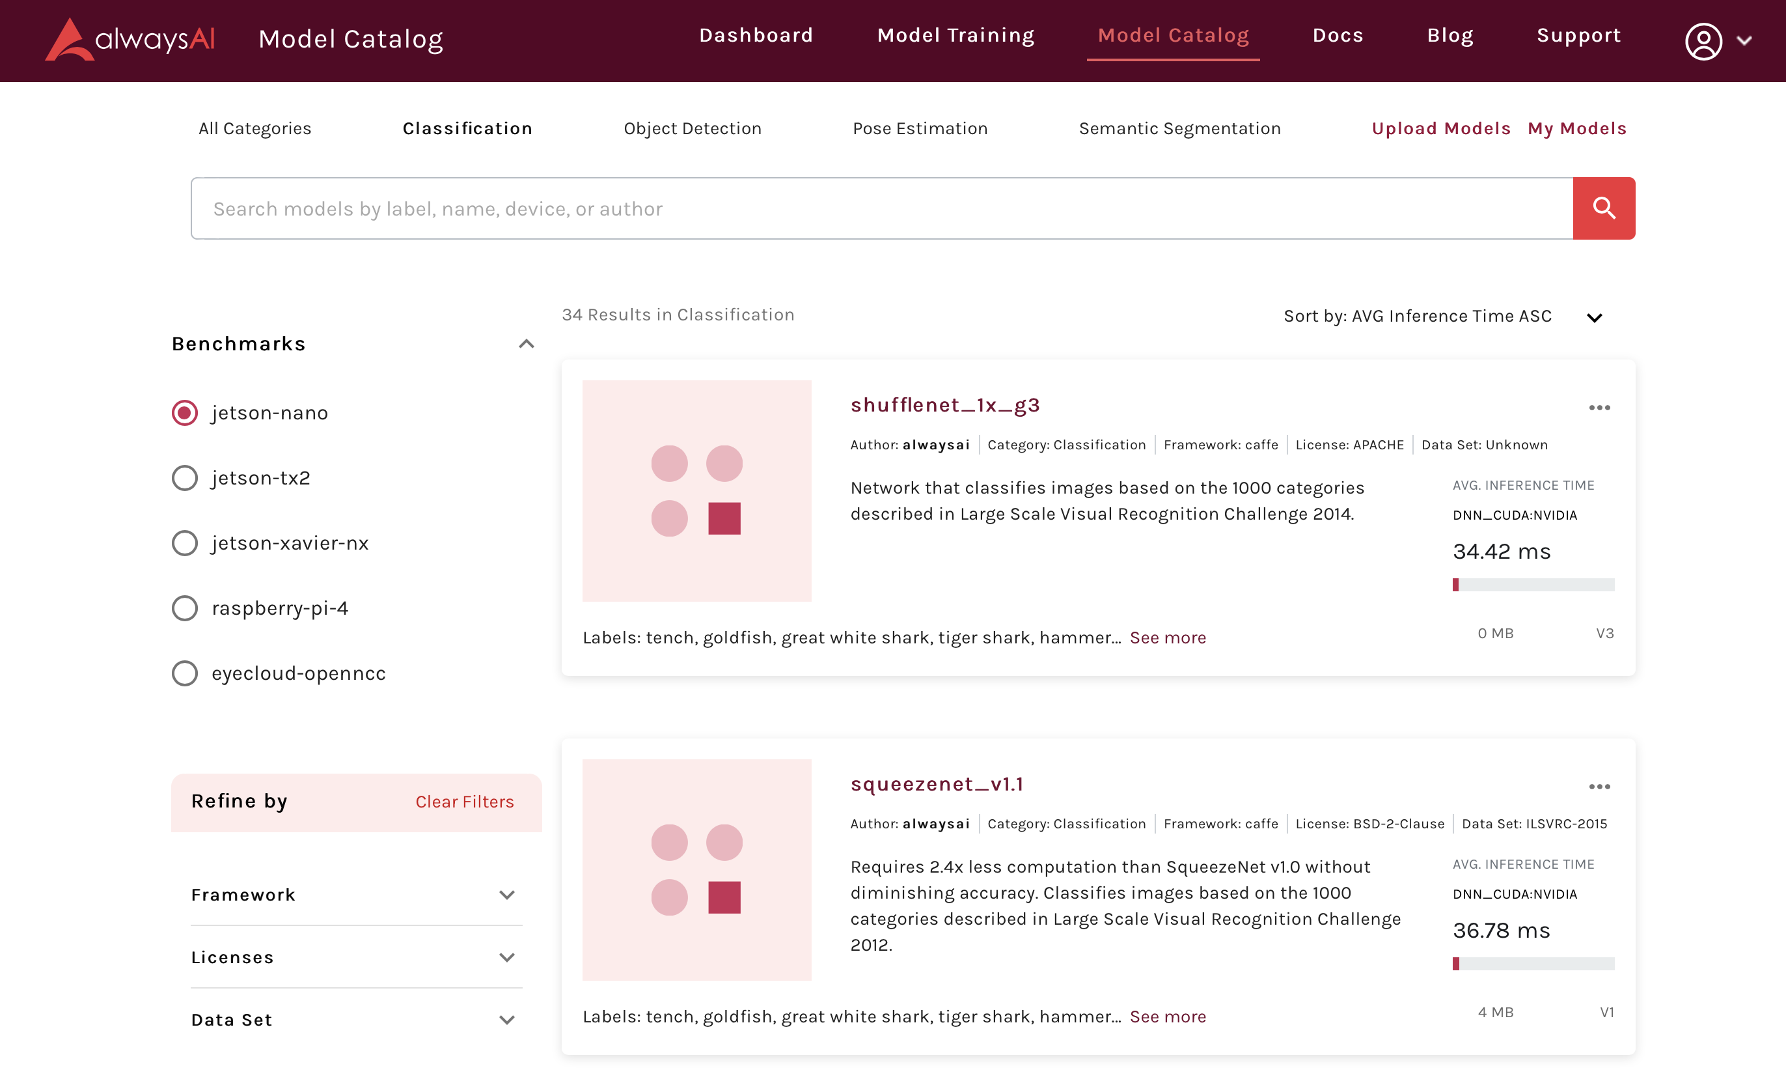This screenshot has width=1786, height=1081.
Task: Switch to the Classification tab
Action: [467, 128]
